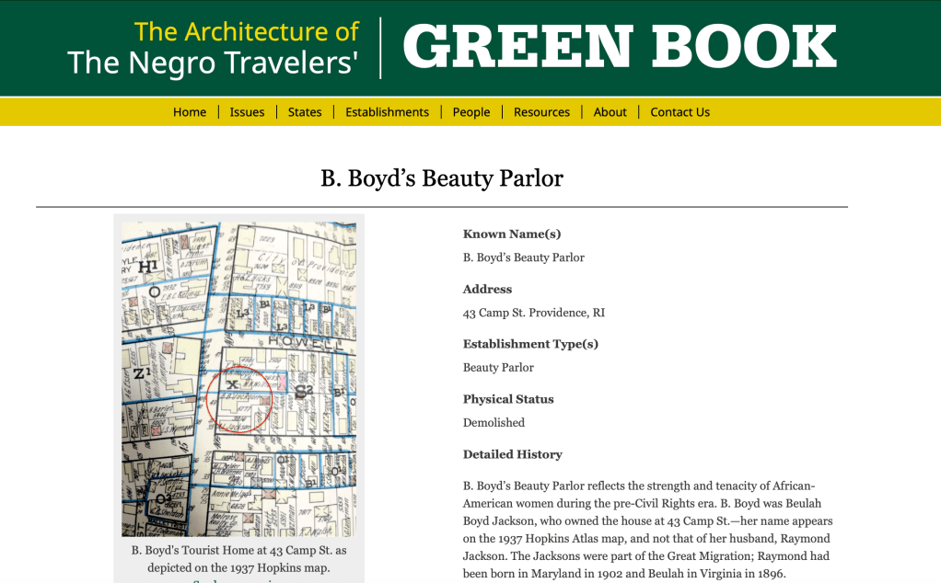Click the H1 label on the map
The height and width of the screenshot is (583, 941).
(148, 266)
